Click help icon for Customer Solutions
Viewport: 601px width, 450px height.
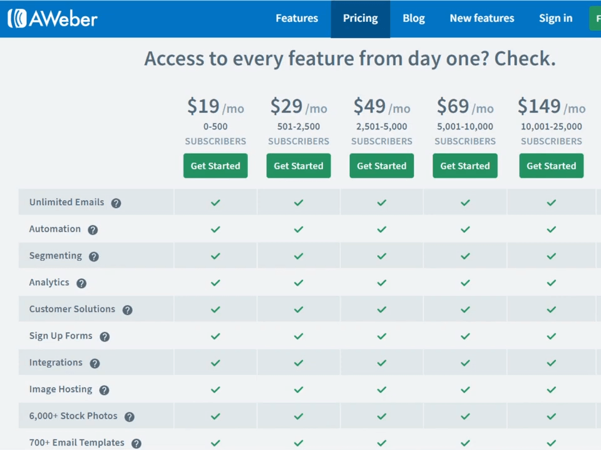click(128, 310)
